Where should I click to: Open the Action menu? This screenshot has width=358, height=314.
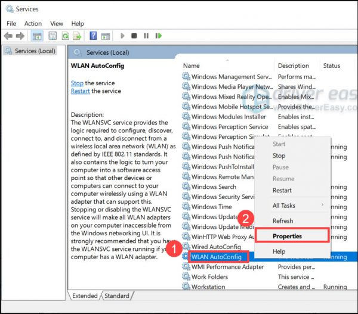pyautogui.click(x=33, y=23)
